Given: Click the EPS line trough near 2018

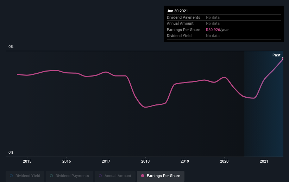Looking at the screenshot, I should [x=145, y=107].
